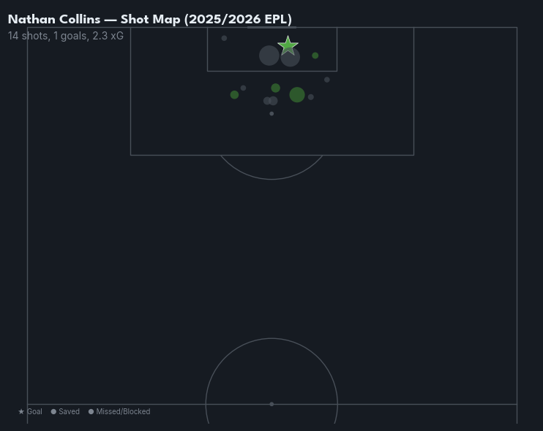Viewport: 543px width, 431px height.
Task: Click the star icon in the legend
Action: [21, 412]
